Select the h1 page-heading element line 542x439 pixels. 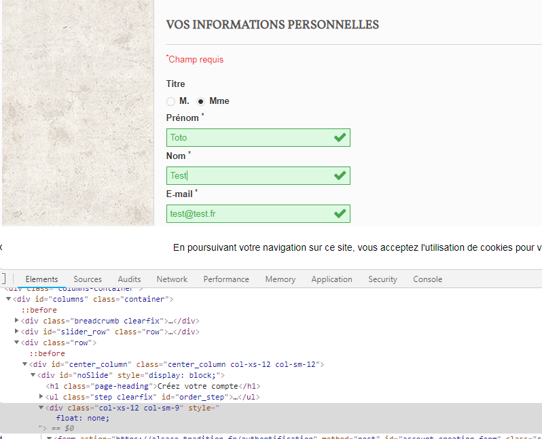pos(153,386)
